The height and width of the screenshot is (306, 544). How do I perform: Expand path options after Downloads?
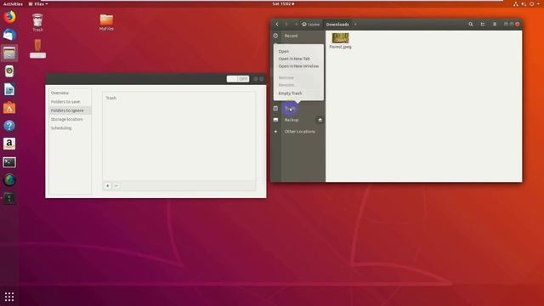(355, 25)
